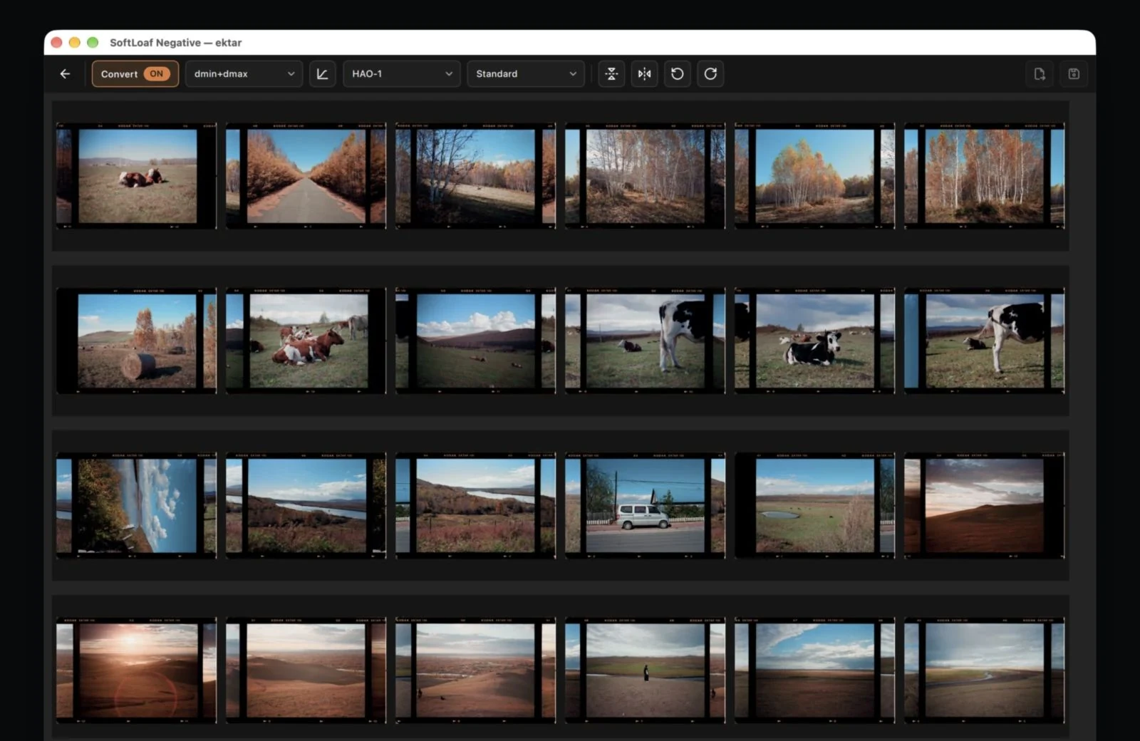
Task: Flip image horizontally
Action: click(x=644, y=74)
